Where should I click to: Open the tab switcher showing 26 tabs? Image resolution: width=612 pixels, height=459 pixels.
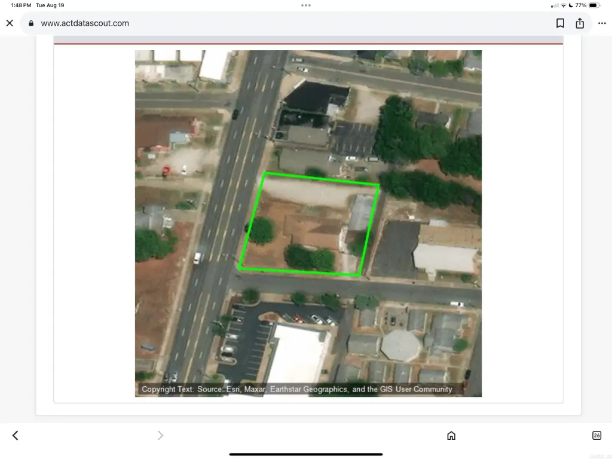click(596, 436)
